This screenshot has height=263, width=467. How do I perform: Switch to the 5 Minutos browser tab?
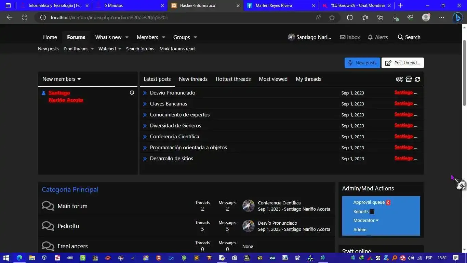(130, 5)
